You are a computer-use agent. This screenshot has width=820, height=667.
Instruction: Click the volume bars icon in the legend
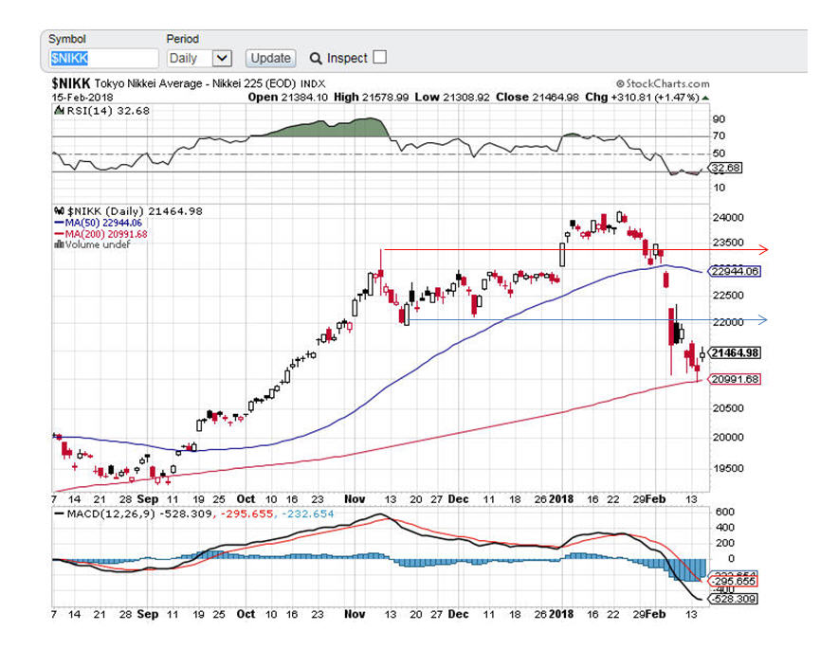(x=57, y=244)
